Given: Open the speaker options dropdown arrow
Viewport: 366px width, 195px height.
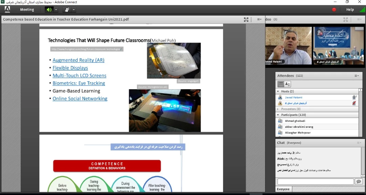Looking at the screenshot, I should point(56,9).
